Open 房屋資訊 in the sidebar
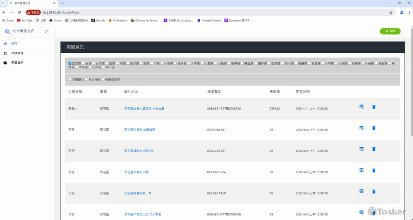This screenshot has height=220, width=413. 17,63
